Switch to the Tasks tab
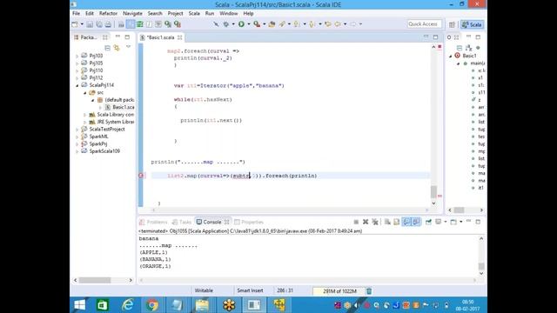 tap(182, 223)
